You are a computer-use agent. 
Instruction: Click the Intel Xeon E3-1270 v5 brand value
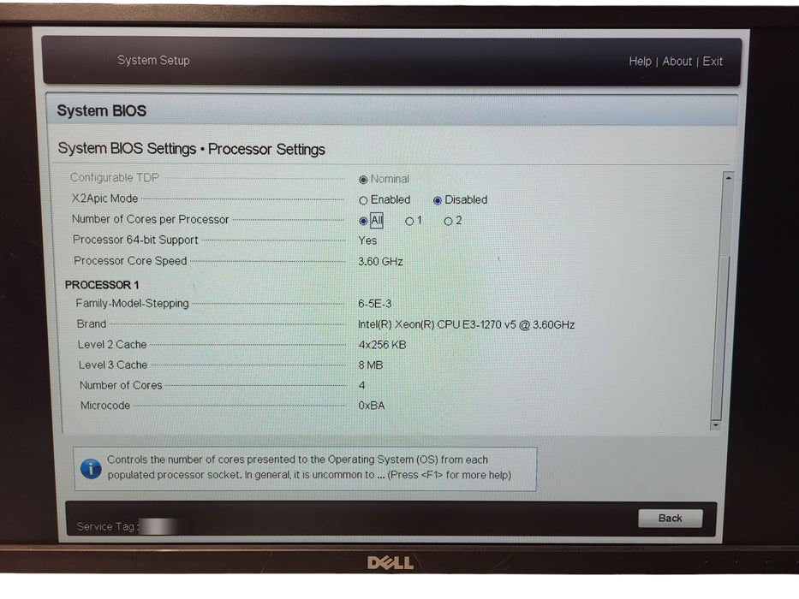pyautogui.click(x=466, y=324)
